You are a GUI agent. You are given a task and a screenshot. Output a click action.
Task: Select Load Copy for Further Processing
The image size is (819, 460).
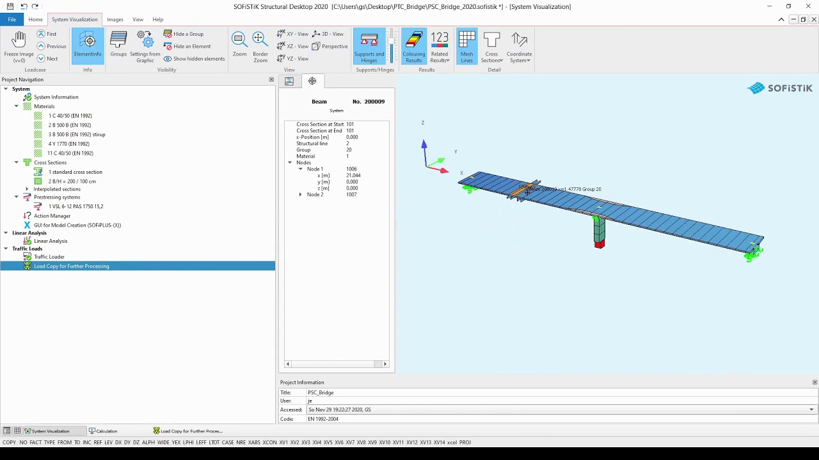(138, 266)
